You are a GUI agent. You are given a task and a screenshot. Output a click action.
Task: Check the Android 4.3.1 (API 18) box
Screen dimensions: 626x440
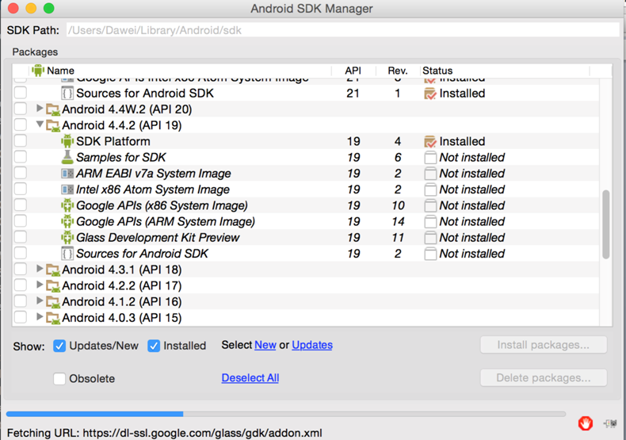click(x=21, y=269)
